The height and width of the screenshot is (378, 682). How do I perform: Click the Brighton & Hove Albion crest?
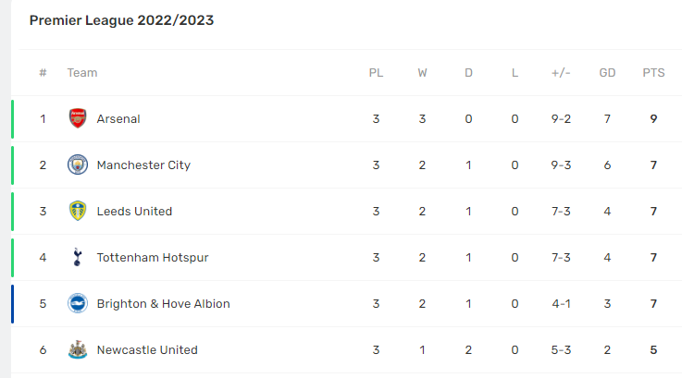[x=78, y=303]
